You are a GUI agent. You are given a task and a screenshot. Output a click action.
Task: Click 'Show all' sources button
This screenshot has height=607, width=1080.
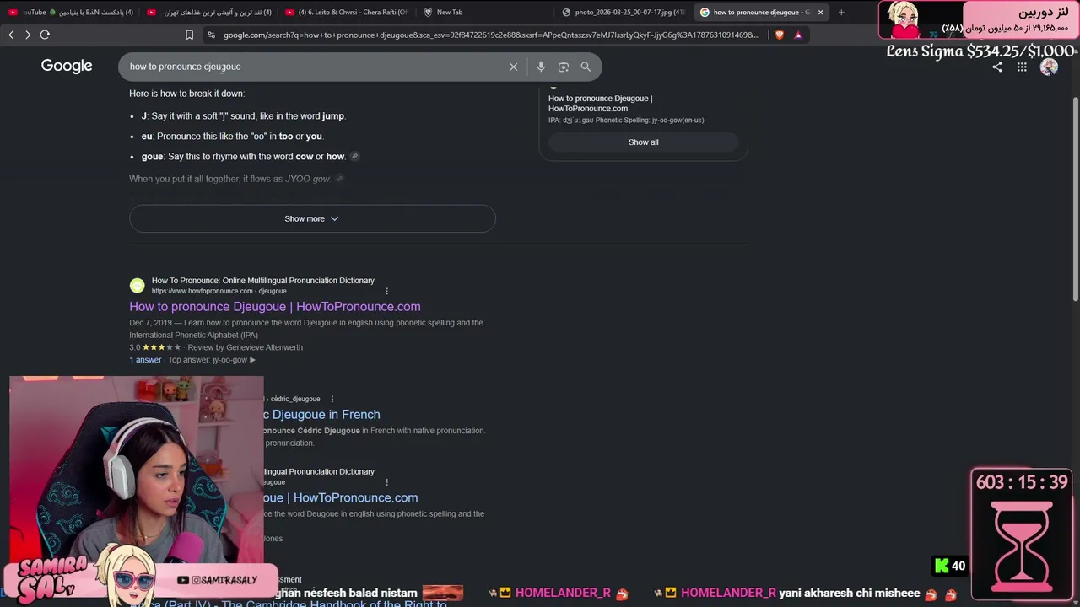point(643,142)
